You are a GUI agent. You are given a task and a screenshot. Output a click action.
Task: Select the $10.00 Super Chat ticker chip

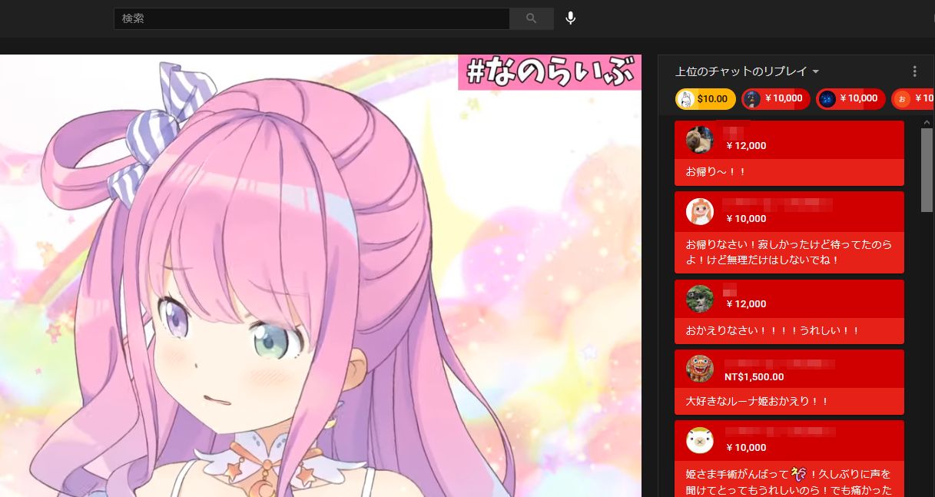705,99
